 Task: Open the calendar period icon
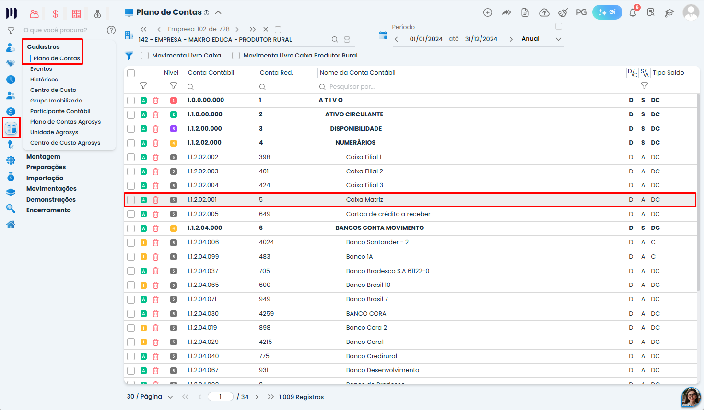383,35
